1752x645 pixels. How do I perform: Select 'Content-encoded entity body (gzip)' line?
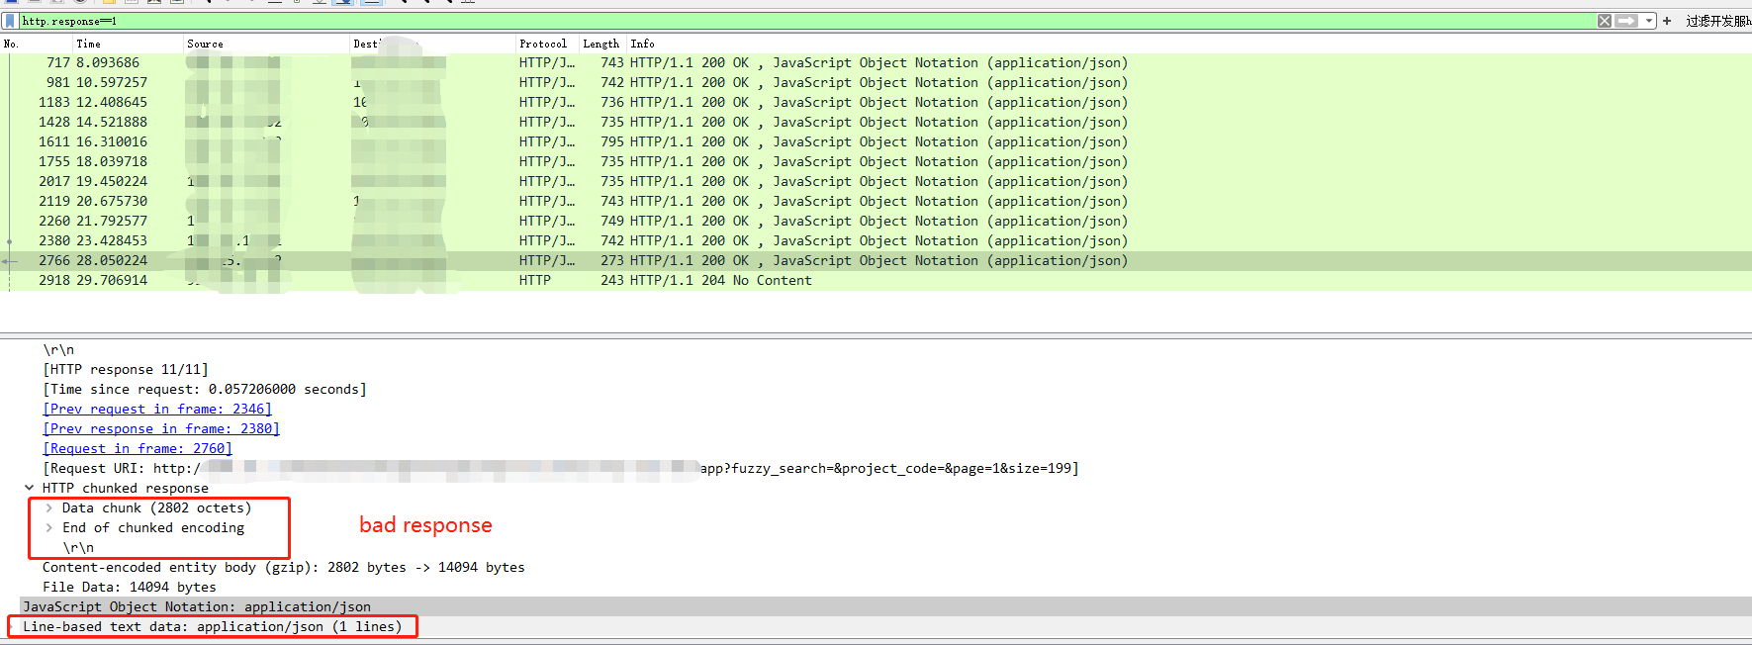284,567
